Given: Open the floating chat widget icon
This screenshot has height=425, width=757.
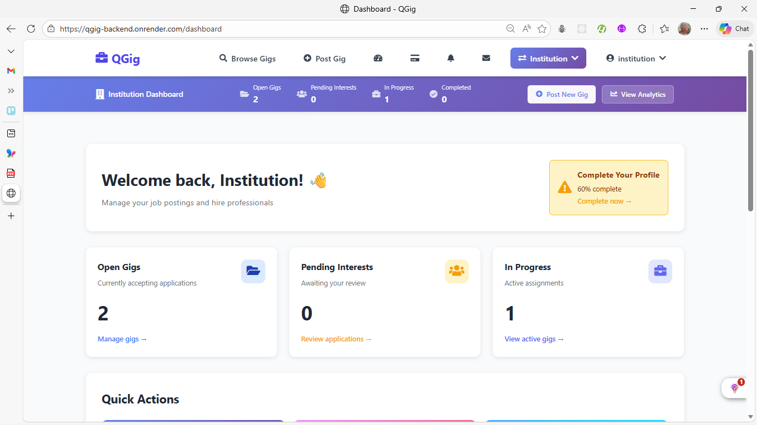Looking at the screenshot, I should coord(735,388).
